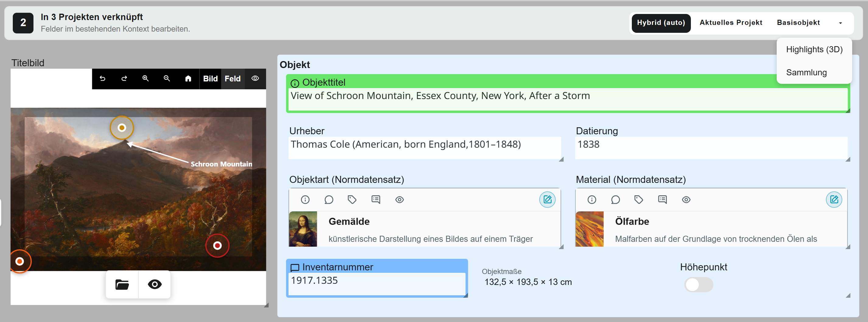Choose Highlights (3D) from dropdown
868x322 pixels.
tap(814, 50)
